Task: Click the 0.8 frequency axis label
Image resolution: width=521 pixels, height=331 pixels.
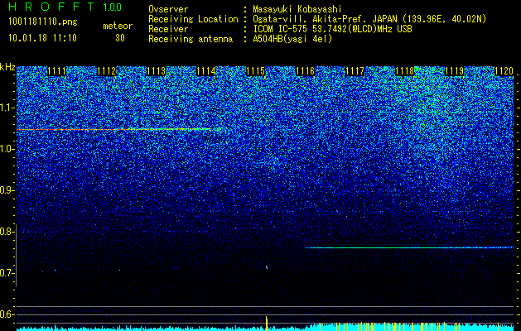Action: tap(7, 232)
